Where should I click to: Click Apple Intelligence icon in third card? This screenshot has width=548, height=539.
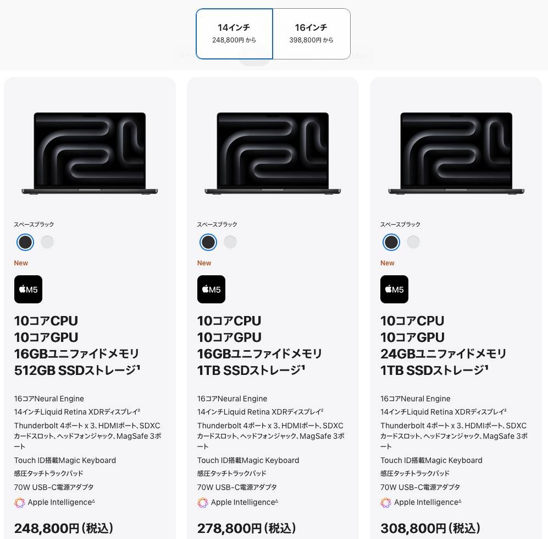coord(386,503)
